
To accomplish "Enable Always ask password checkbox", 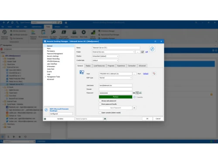I will (x=100, y=101).
